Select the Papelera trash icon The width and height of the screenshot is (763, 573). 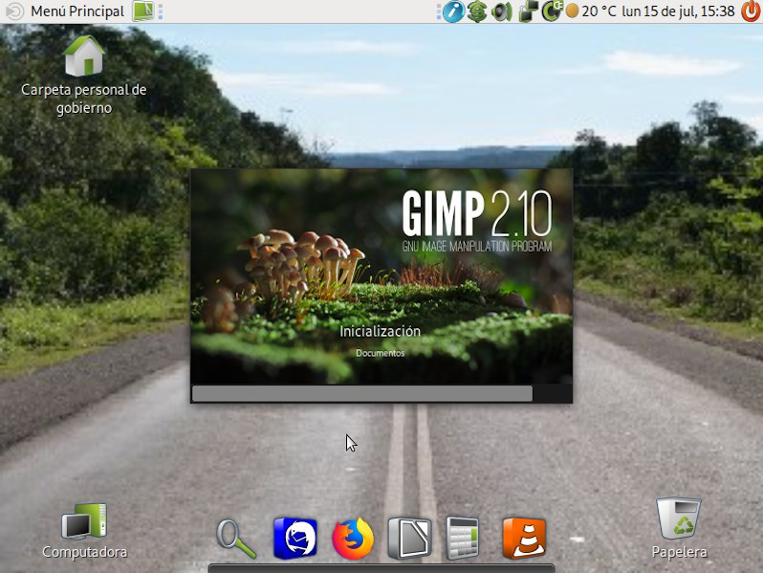679,518
